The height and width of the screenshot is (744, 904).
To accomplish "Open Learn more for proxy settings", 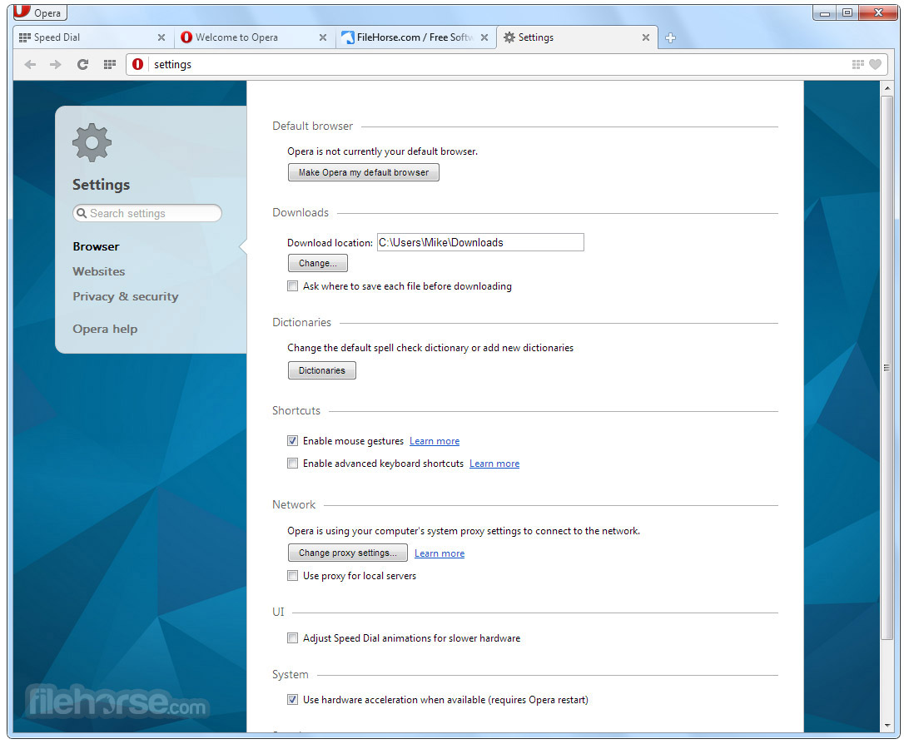I will (x=440, y=553).
